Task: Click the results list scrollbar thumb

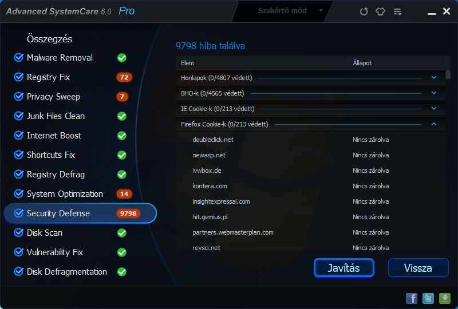Action: (448, 74)
